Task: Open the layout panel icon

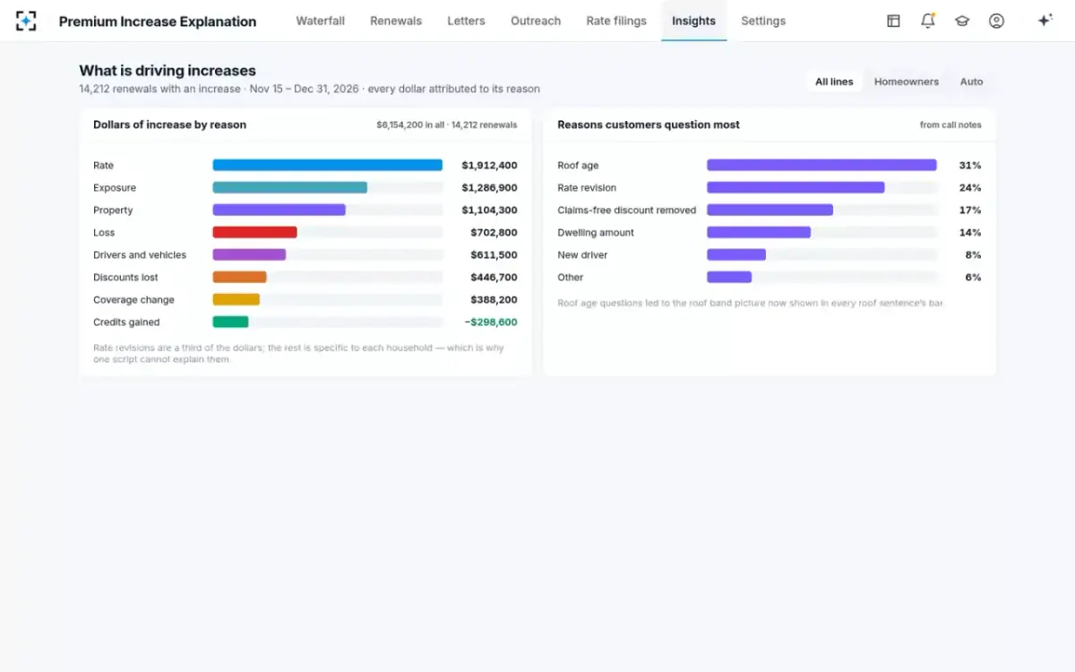Action: click(x=893, y=21)
